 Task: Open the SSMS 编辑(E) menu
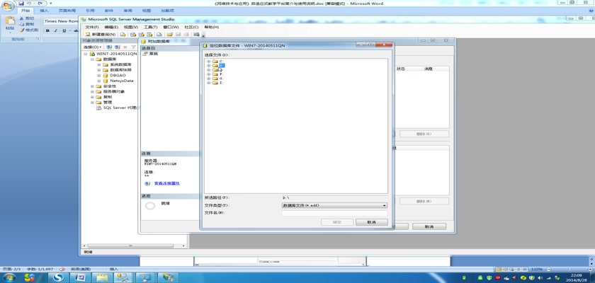click(111, 28)
